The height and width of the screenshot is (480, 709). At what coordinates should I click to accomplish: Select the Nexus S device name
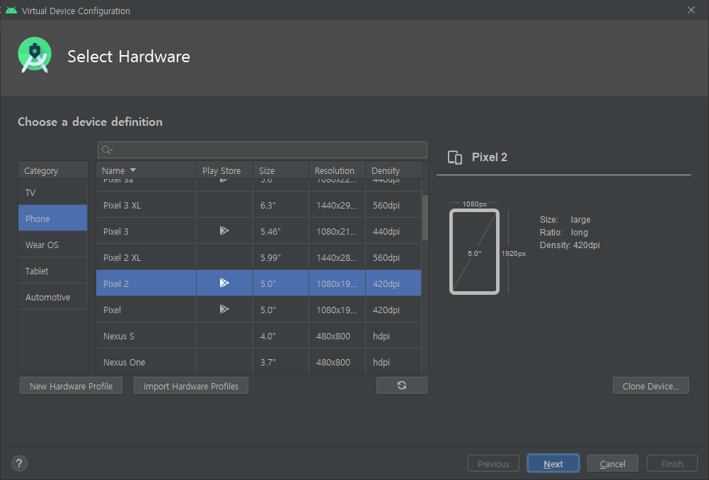[118, 336]
